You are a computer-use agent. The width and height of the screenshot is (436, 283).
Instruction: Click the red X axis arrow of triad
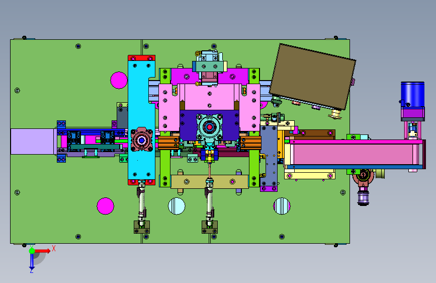[x=43, y=251]
